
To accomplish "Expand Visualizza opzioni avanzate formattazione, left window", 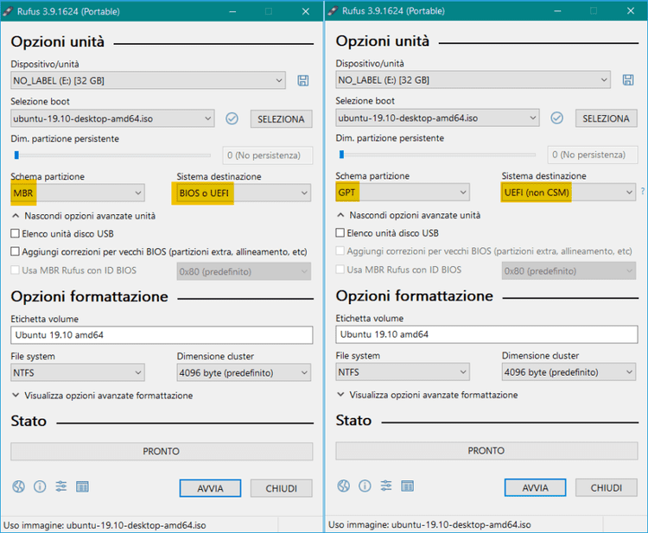I will click(x=103, y=396).
